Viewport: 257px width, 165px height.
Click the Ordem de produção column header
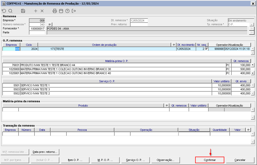104,45
